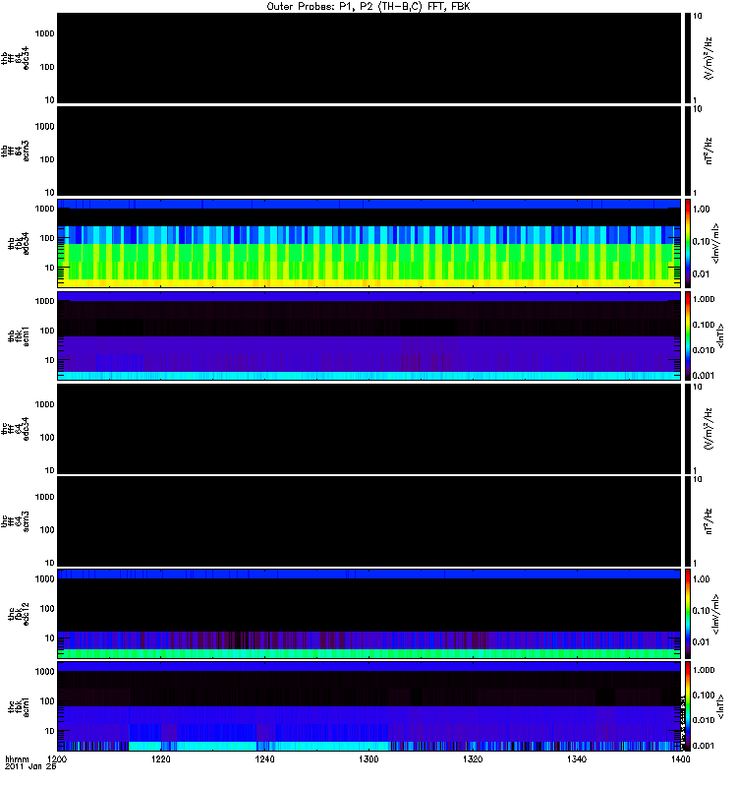
Task: Click the 1240 time axis label
Action: point(264,758)
